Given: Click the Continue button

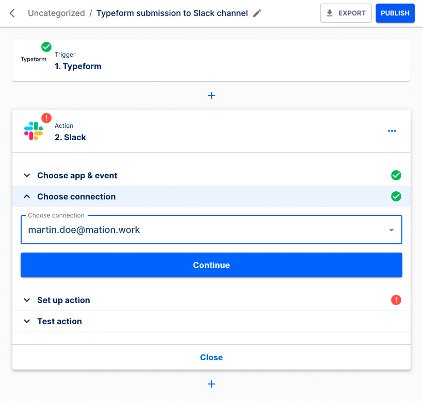Looking at the screenshot, I should 211,265.
